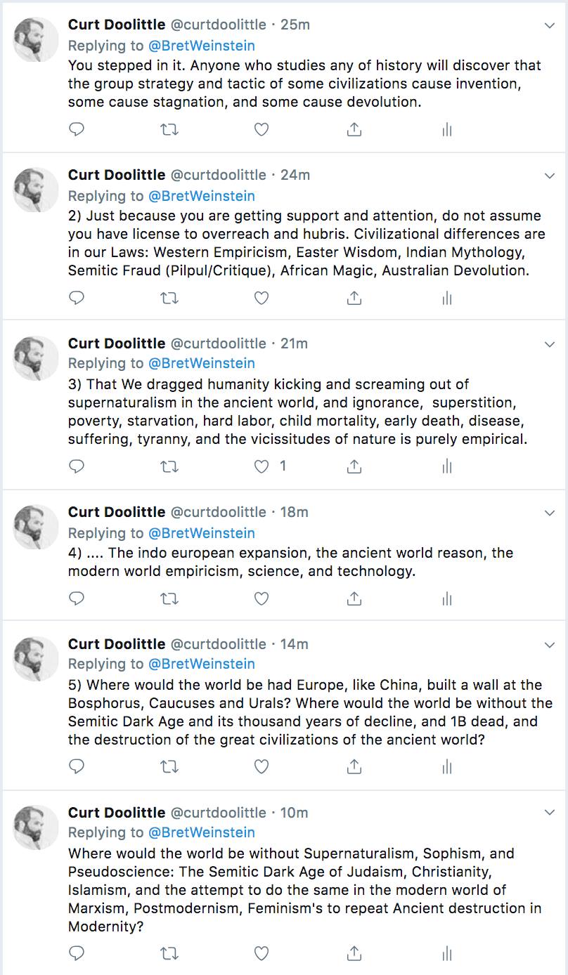View analytics icon on the 10m tweet
The height and width of the screenshot is (975, 568).
(446, 954)
